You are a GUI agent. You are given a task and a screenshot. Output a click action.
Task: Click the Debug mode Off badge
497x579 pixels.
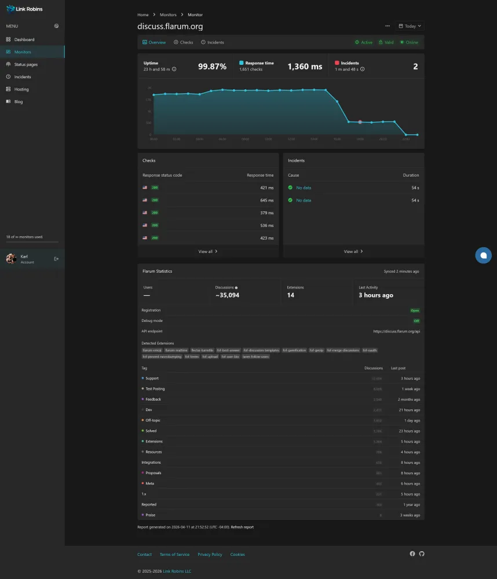pos(416,321)
